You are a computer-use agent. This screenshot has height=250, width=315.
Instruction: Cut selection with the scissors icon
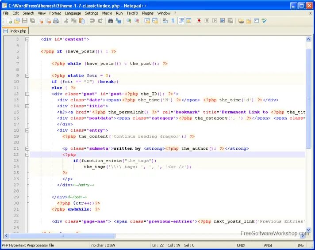point(66,21)
